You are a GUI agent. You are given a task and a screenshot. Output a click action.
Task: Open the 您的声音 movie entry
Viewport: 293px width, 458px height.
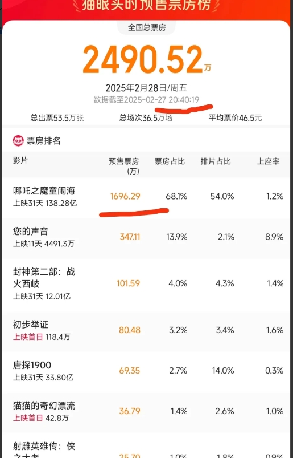click(x=148, y=237)
